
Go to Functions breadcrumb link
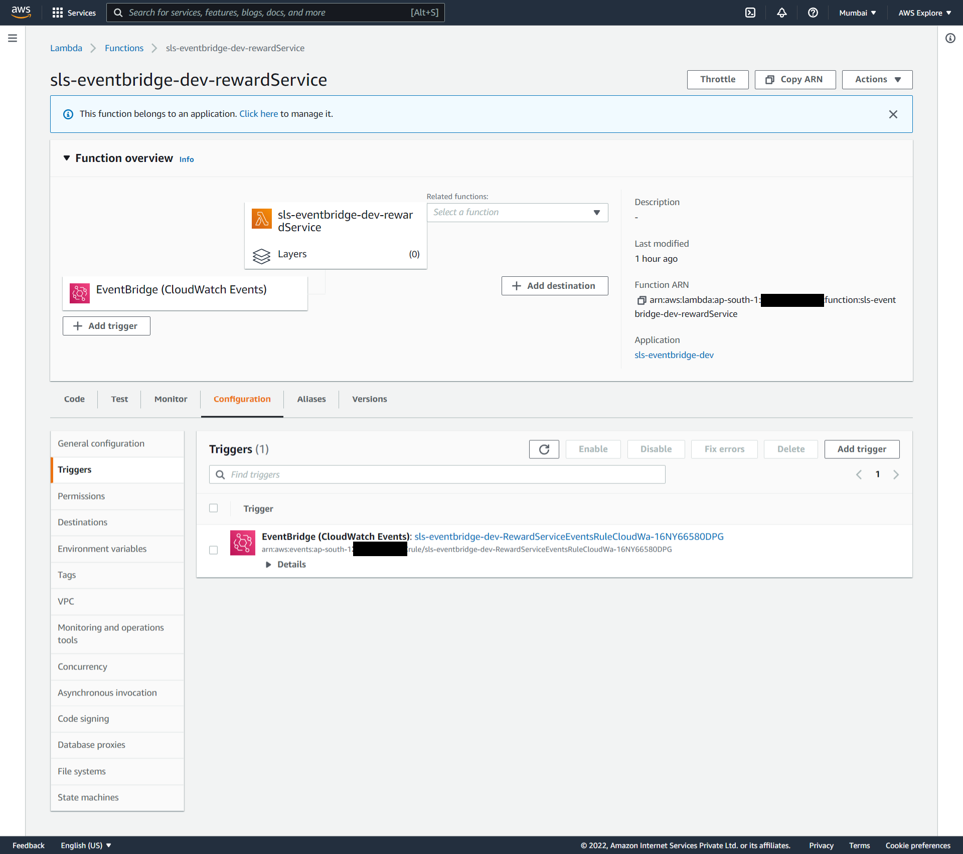tap(124, 48)
